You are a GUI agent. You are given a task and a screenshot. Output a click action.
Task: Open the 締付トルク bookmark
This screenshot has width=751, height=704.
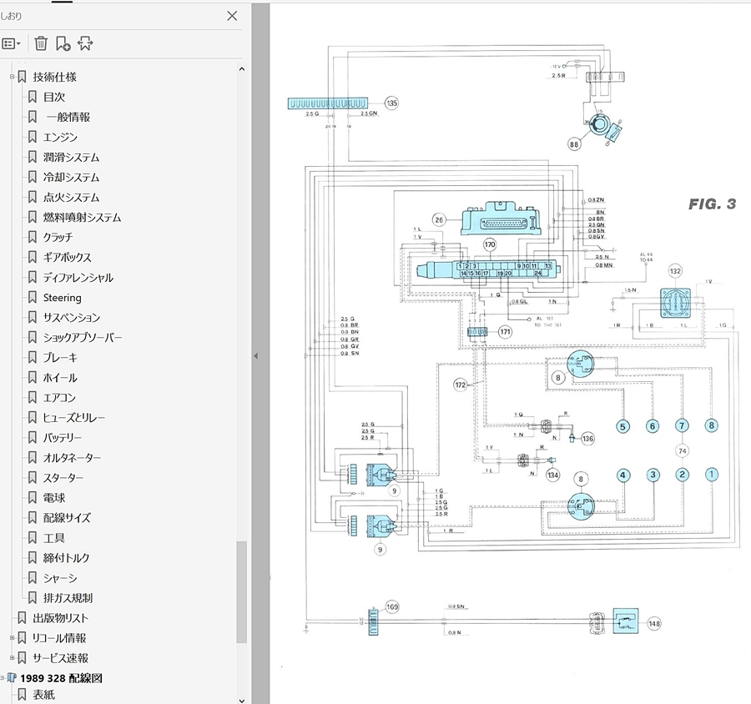[x=67, y=558]
